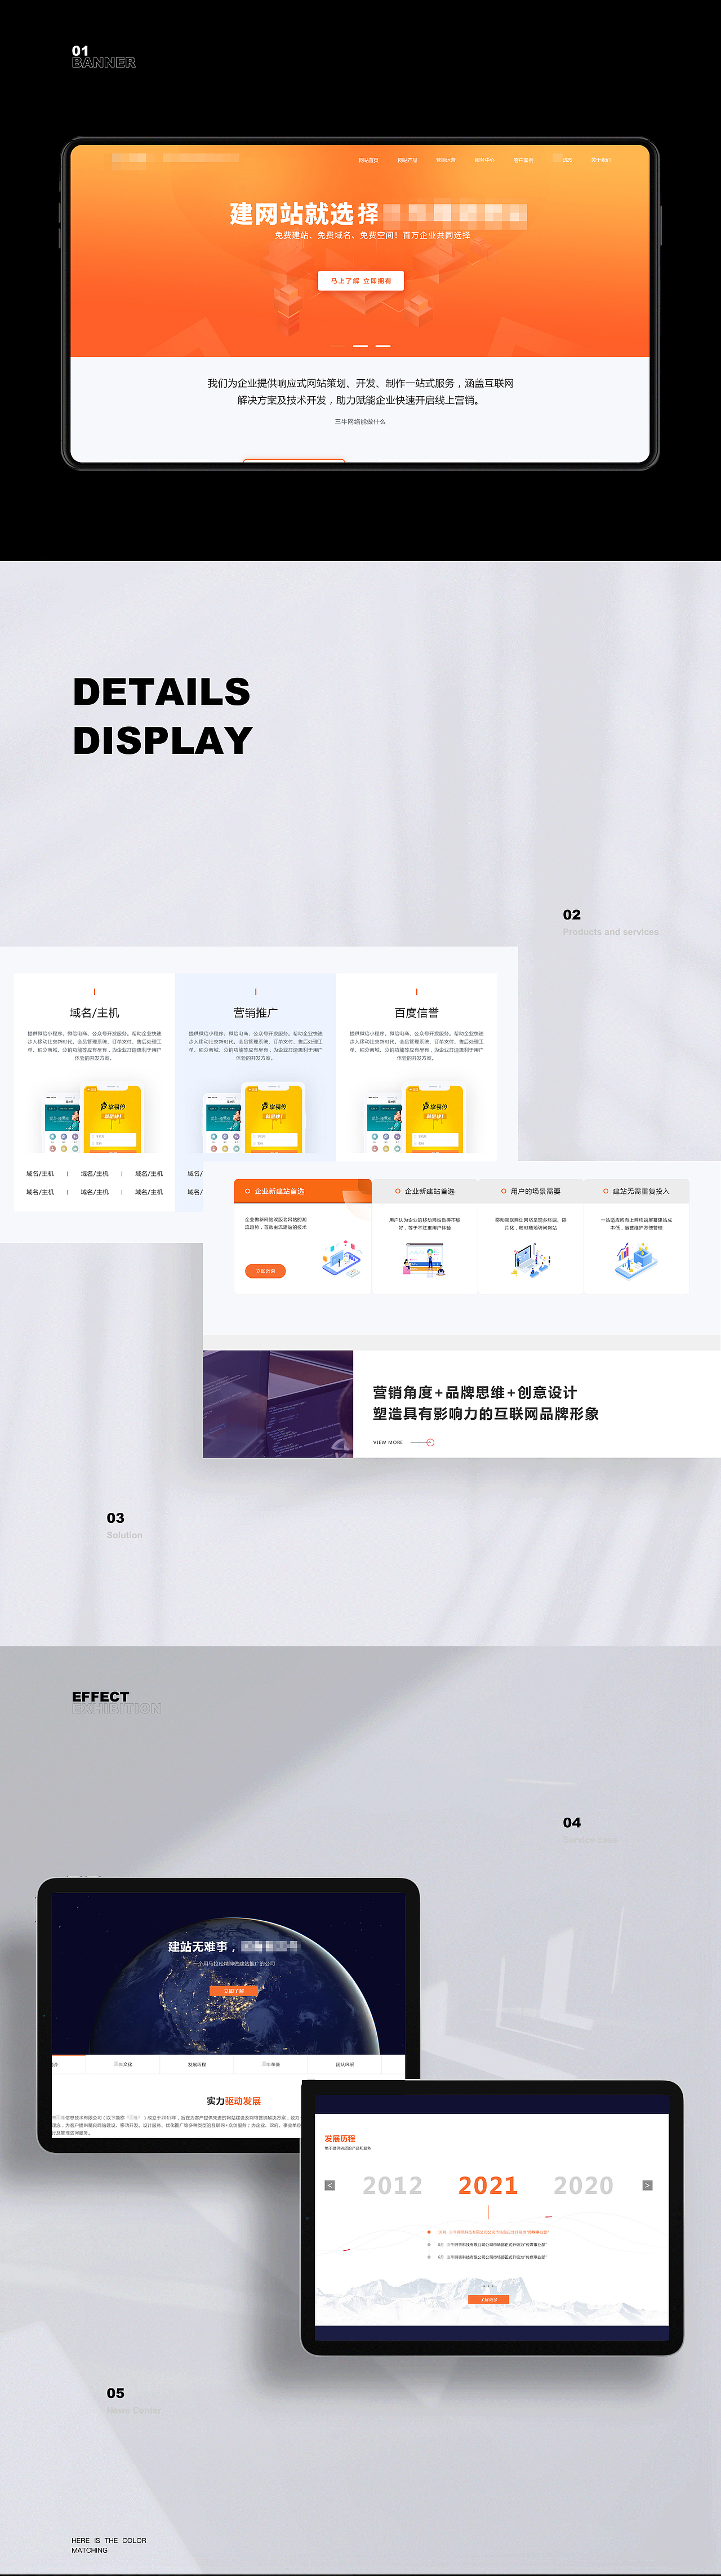Click the 域名/主机 service card heading

click(x=94, y=1013)
